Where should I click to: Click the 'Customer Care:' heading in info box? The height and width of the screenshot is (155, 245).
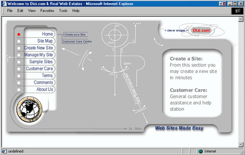point(189,90)
